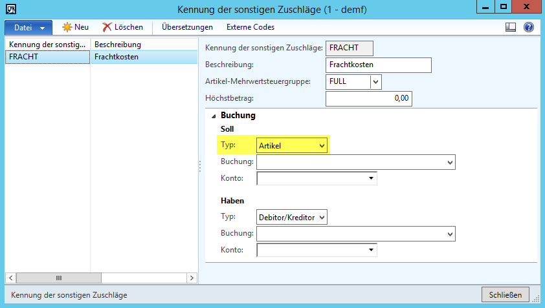
Task: Open Übersetzungen from the toolbar
Action: pyautogui.click(x=187, y=27)
